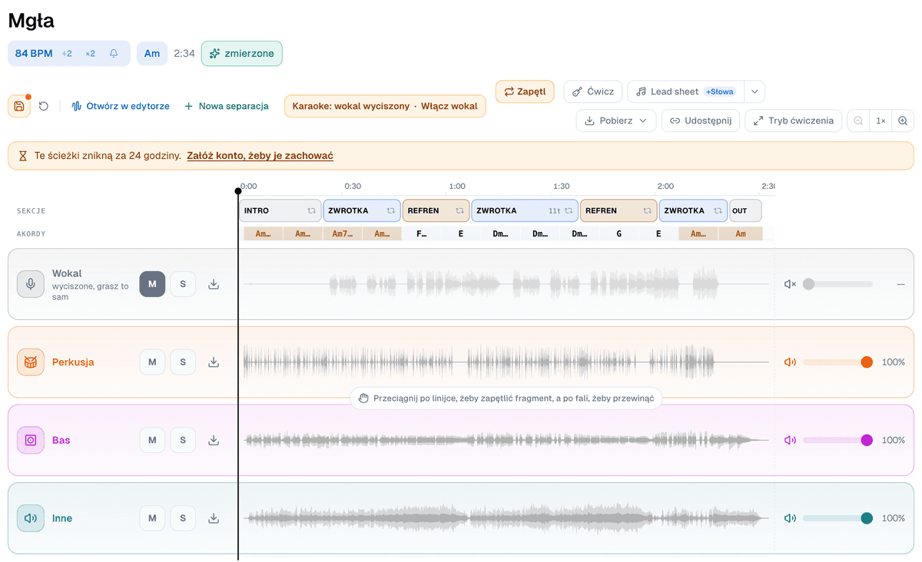Mute the Bas track
This screenshot has height=562, width=922.
[x=152, y=440]
